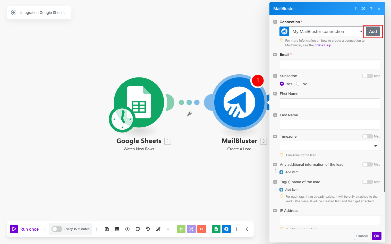Viewport: 391px width, 244px height.
Task: Click the auto-align magic wand icon
Action: pos(158,229)
